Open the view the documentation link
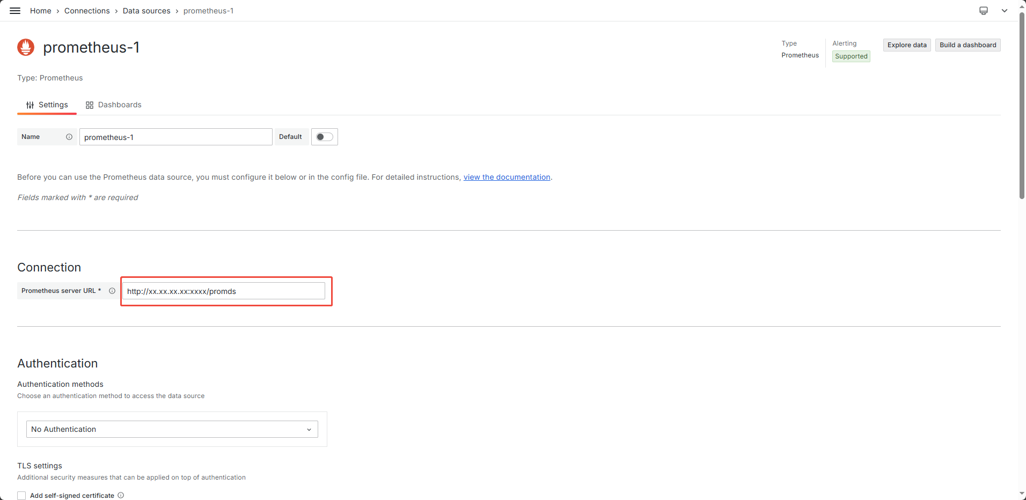 click(507, 177)
